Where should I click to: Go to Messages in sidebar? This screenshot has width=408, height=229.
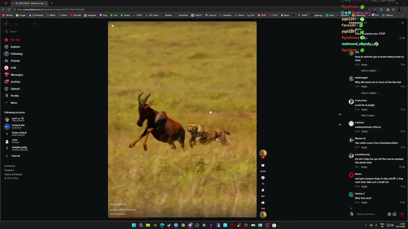17,75
